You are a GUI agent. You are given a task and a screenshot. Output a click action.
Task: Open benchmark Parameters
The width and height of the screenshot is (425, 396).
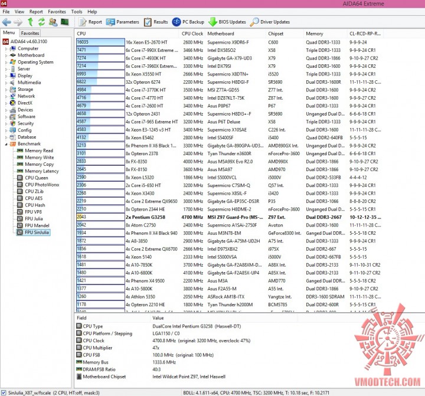tap(123, 22)
